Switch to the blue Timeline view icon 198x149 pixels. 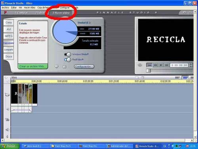coord(185,78)
